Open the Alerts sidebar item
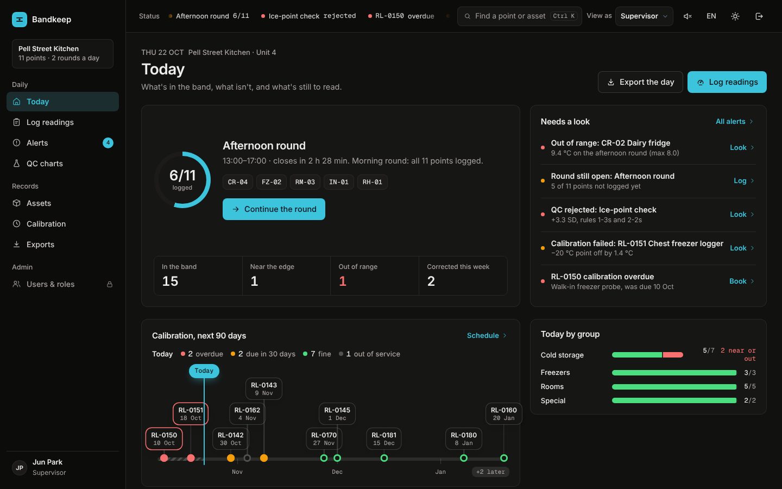 tap(62, 143)
